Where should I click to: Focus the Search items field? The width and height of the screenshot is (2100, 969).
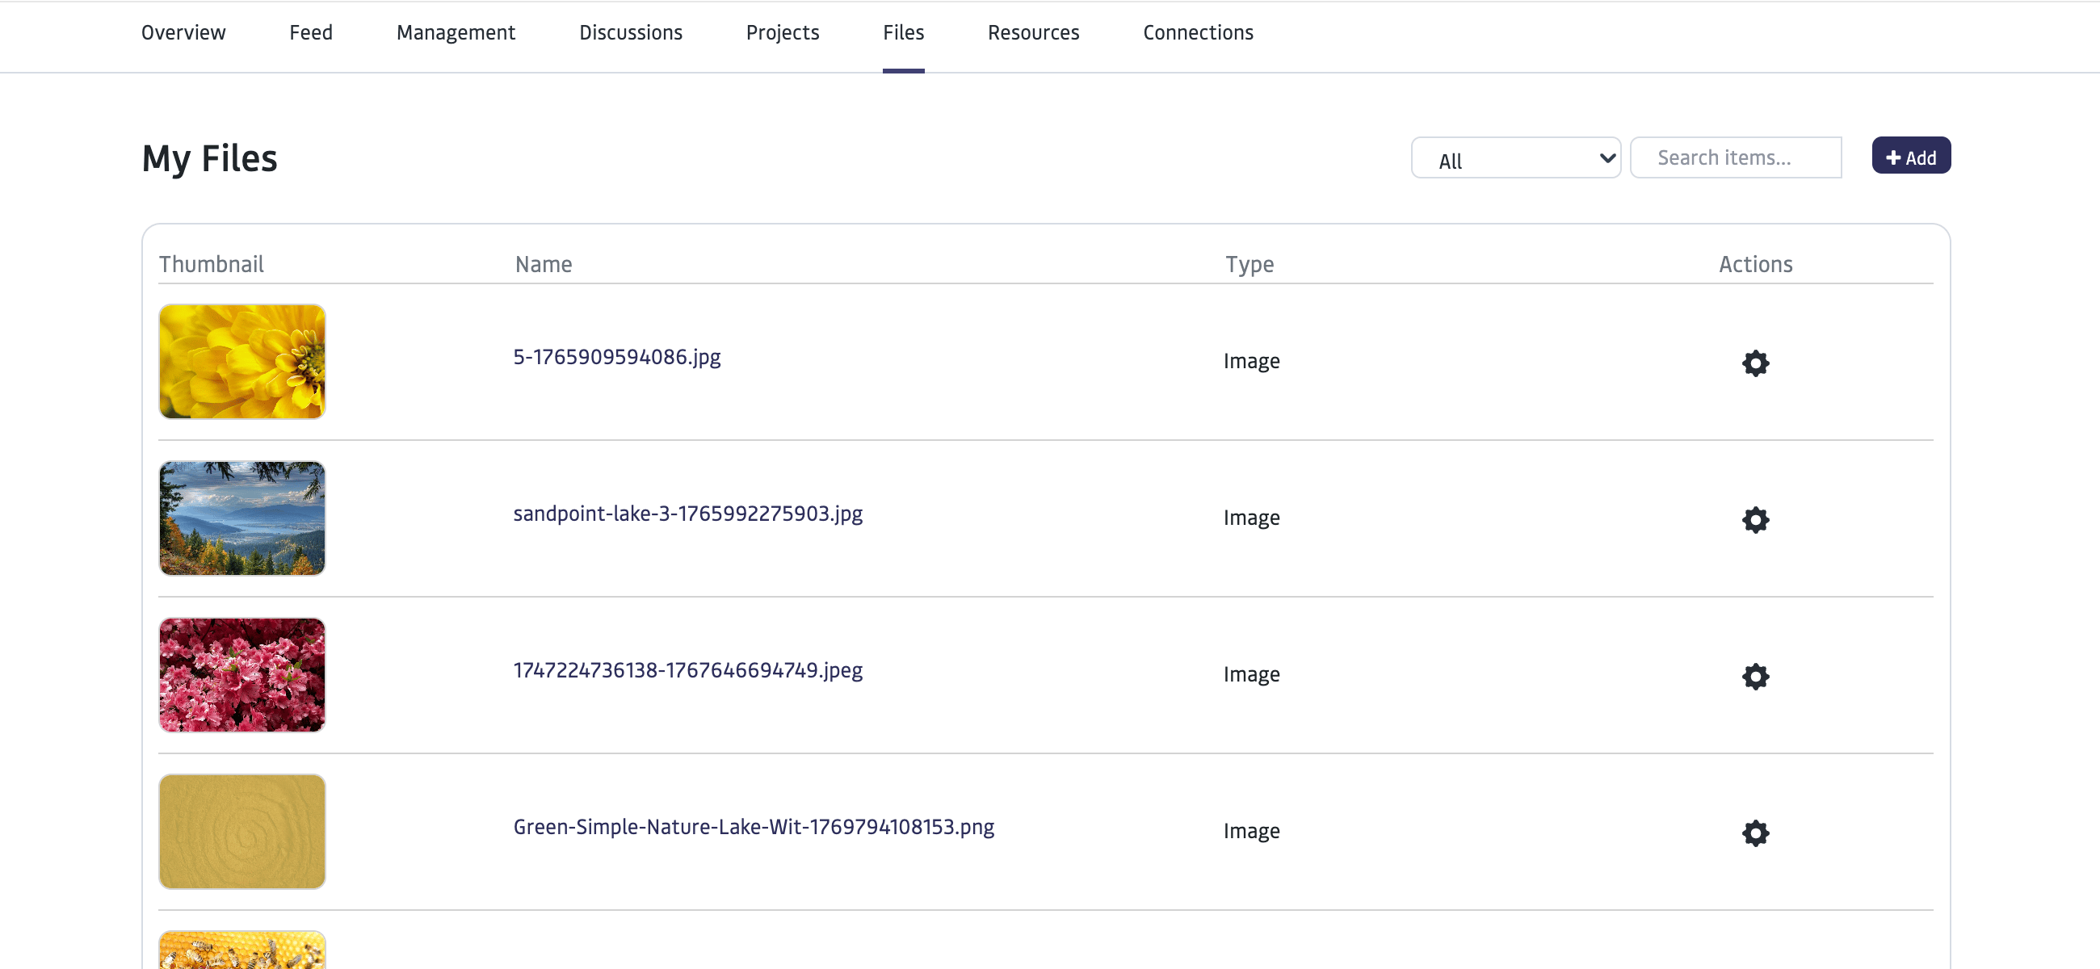pos(1736,157)
